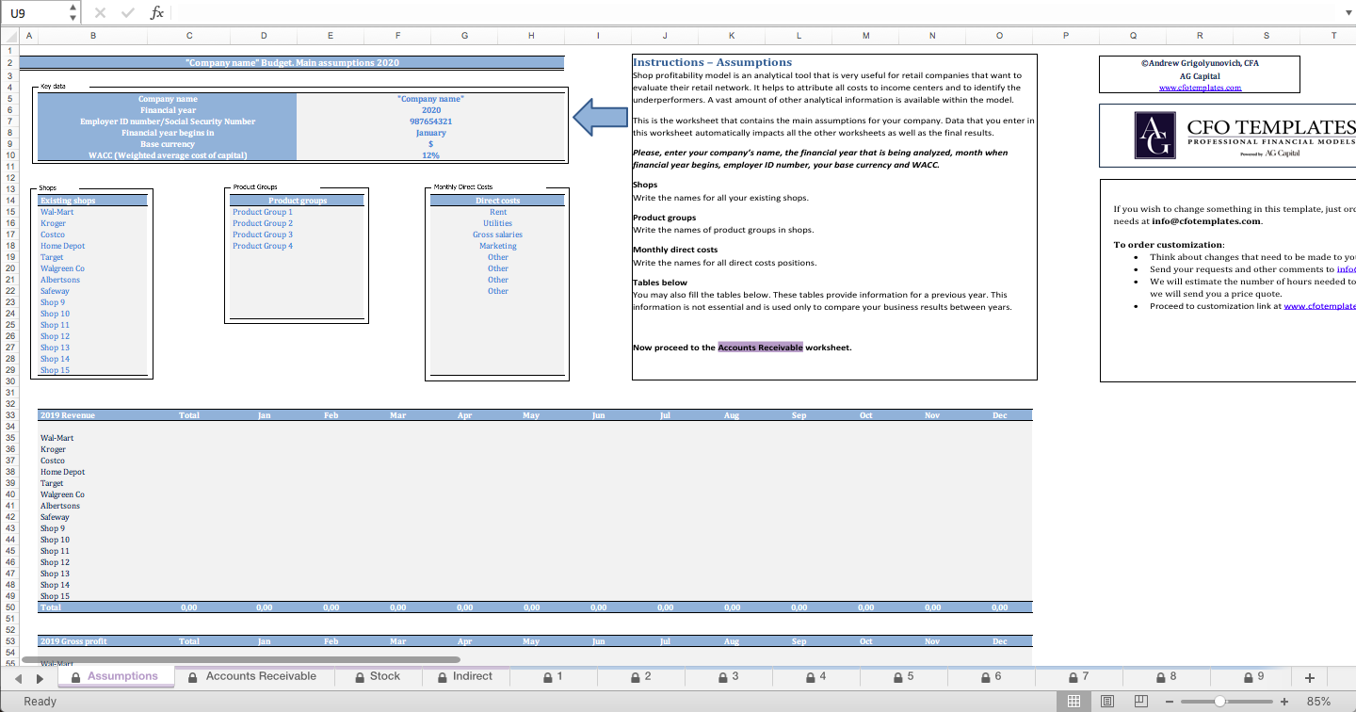Click the cancel entry X icon
1356x712 pixels.
pyautogui.click(x=101, y=13)
